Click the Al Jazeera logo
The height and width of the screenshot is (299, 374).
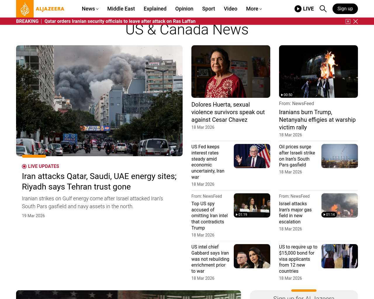pos(40,9)
